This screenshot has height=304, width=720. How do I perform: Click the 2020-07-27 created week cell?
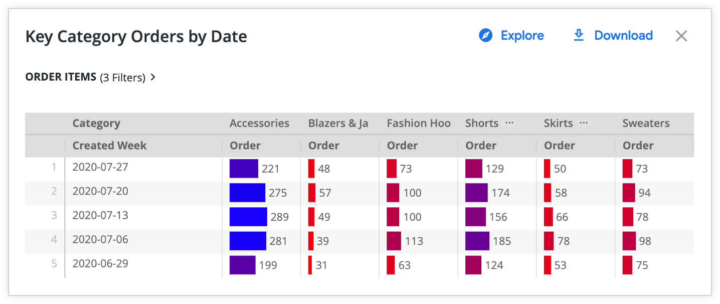100,167
